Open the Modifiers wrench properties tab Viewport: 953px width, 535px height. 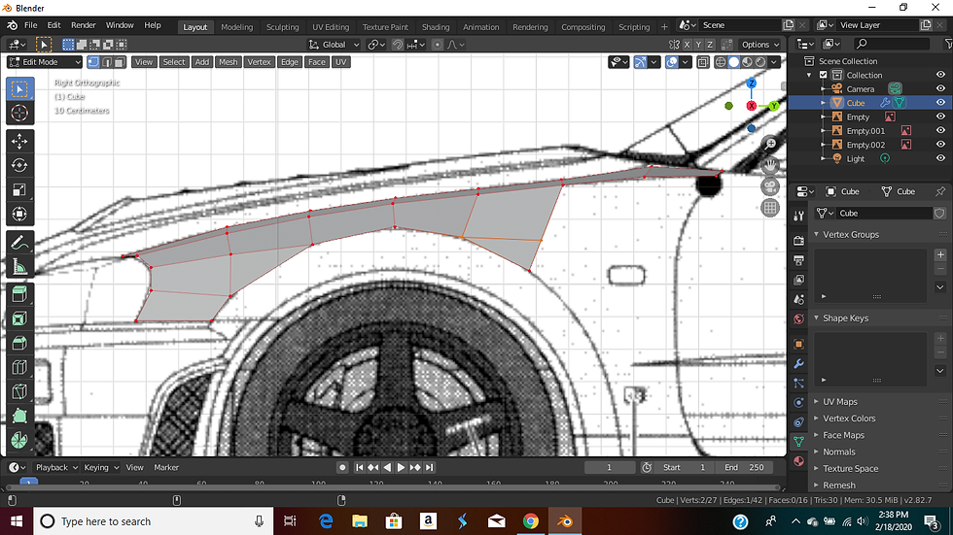click(798, 363)
